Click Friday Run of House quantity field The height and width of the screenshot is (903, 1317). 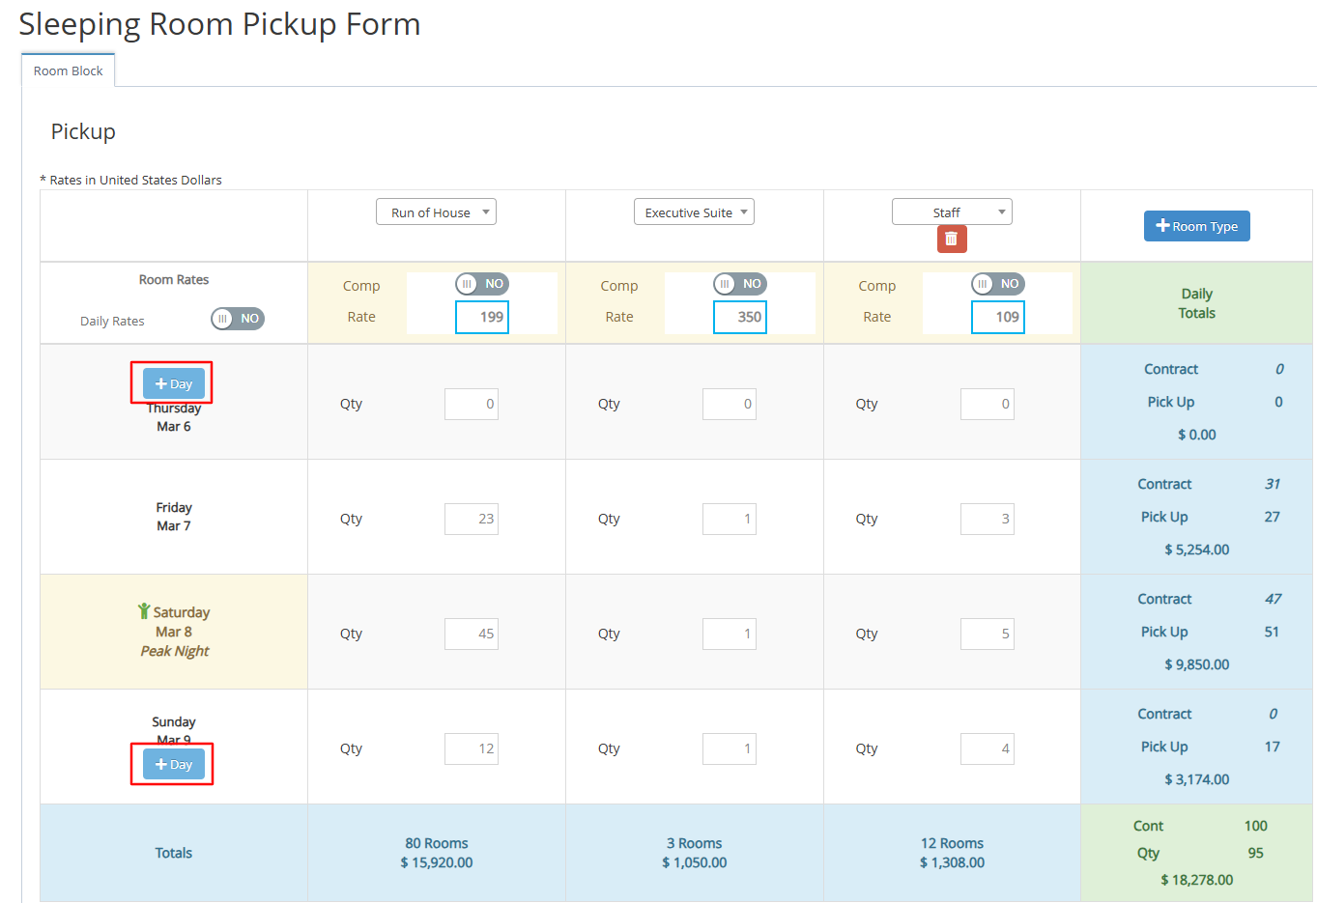click(x=472, y=519)
